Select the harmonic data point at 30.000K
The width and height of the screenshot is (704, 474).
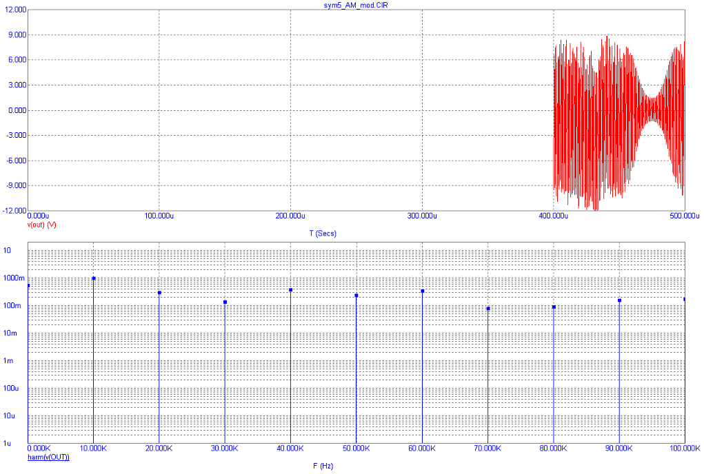(x=225, y=302)
